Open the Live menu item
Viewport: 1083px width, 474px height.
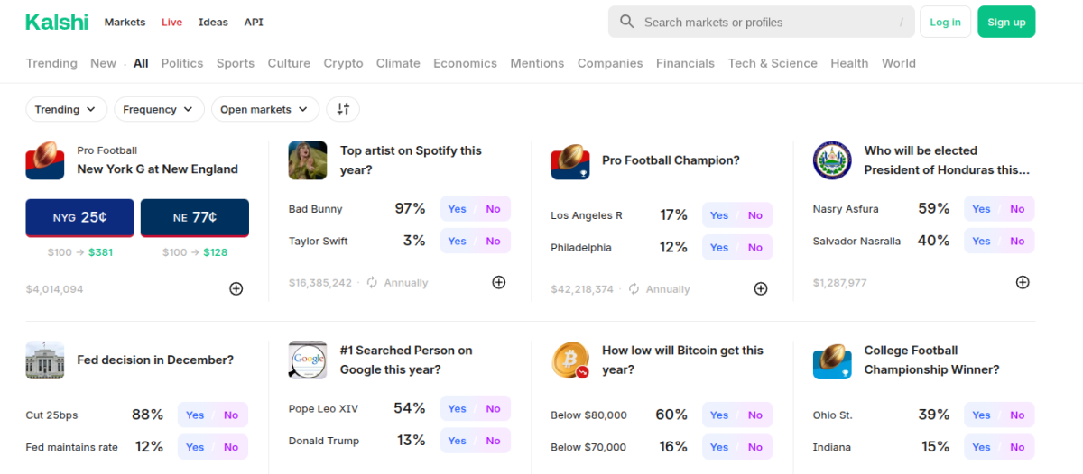171,22
